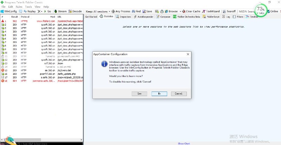The width and height of the screenshot is (281, 145).
Task: Click the Show Chart link
Action: 184,143
